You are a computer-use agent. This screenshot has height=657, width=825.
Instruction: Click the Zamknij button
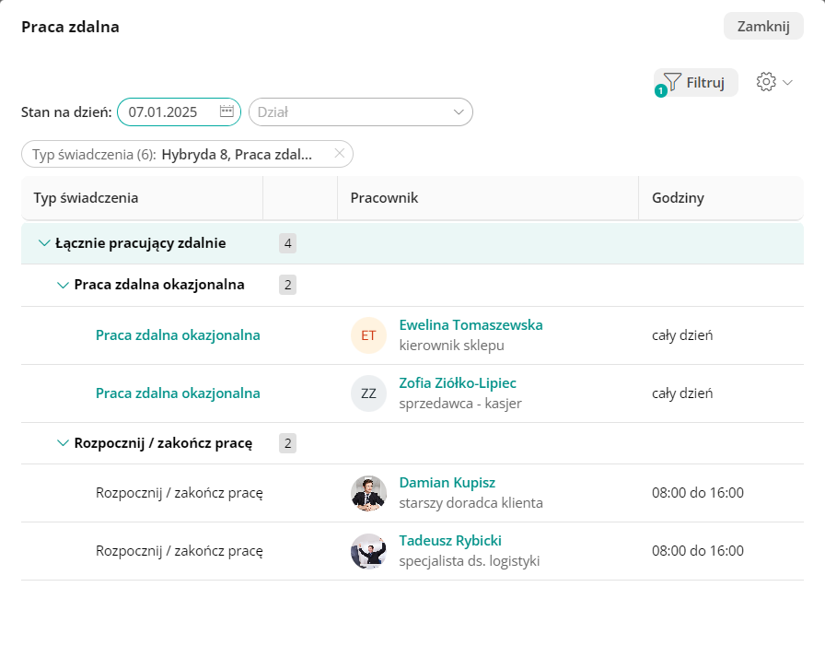click(763, 26)
